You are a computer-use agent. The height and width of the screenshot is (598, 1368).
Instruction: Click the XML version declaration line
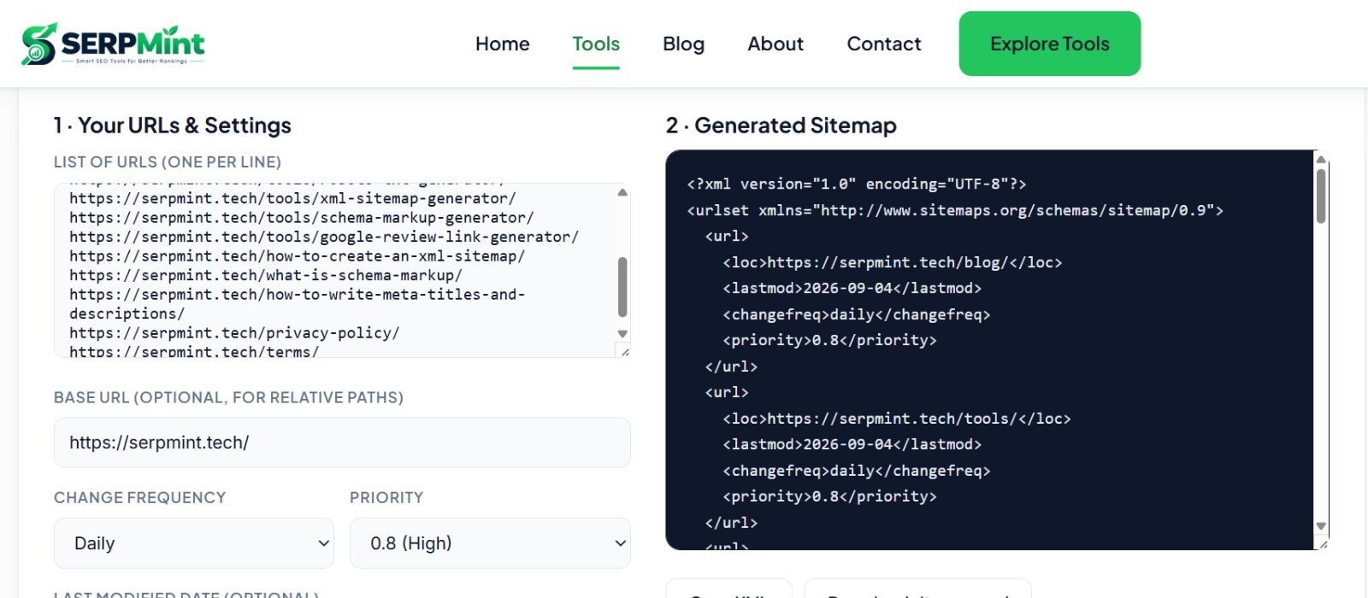[857, 184]
